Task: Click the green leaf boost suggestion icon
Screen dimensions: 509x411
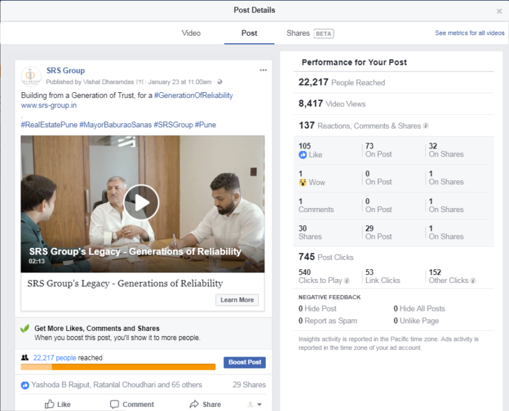Action: click(25, 329)
